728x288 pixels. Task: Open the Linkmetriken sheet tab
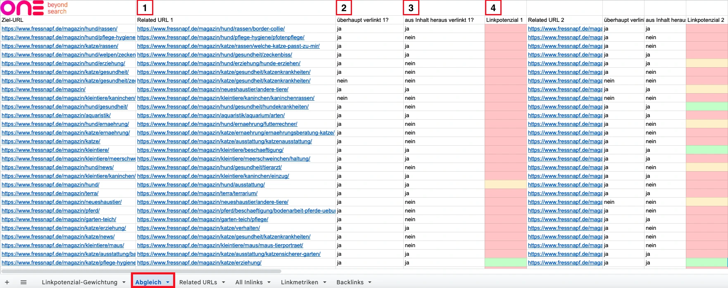(300, 282)
